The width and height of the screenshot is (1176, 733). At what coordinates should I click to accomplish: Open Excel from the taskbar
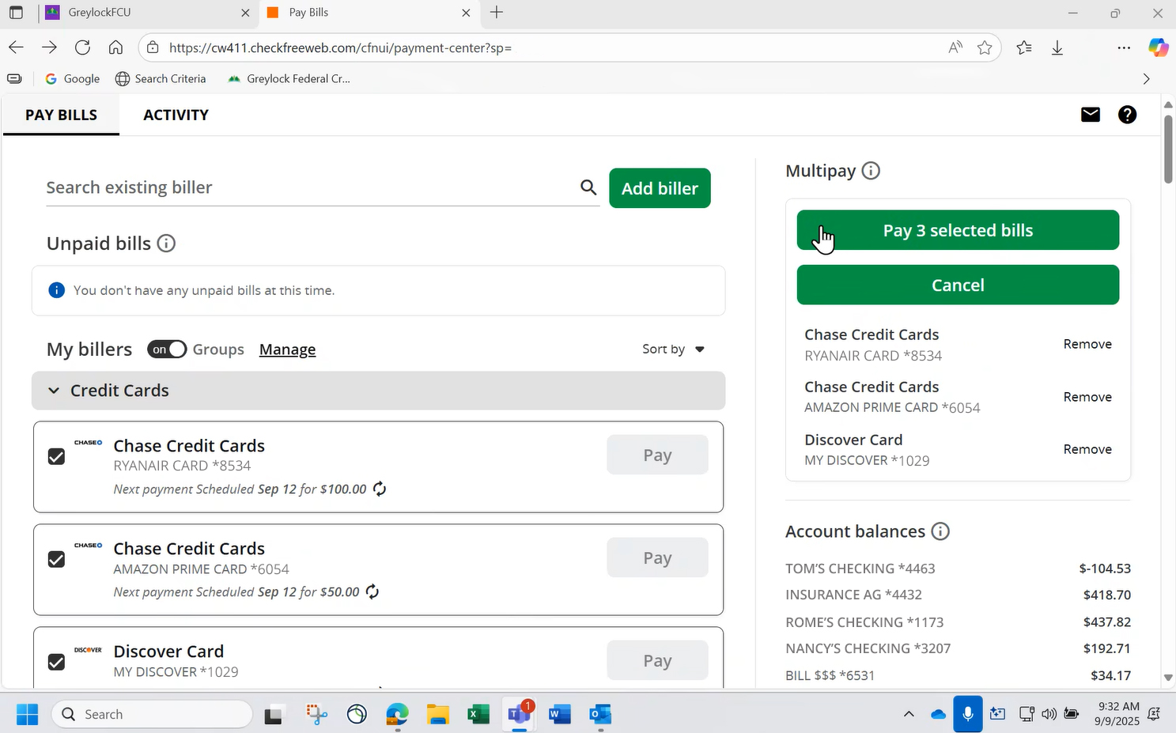478,715
